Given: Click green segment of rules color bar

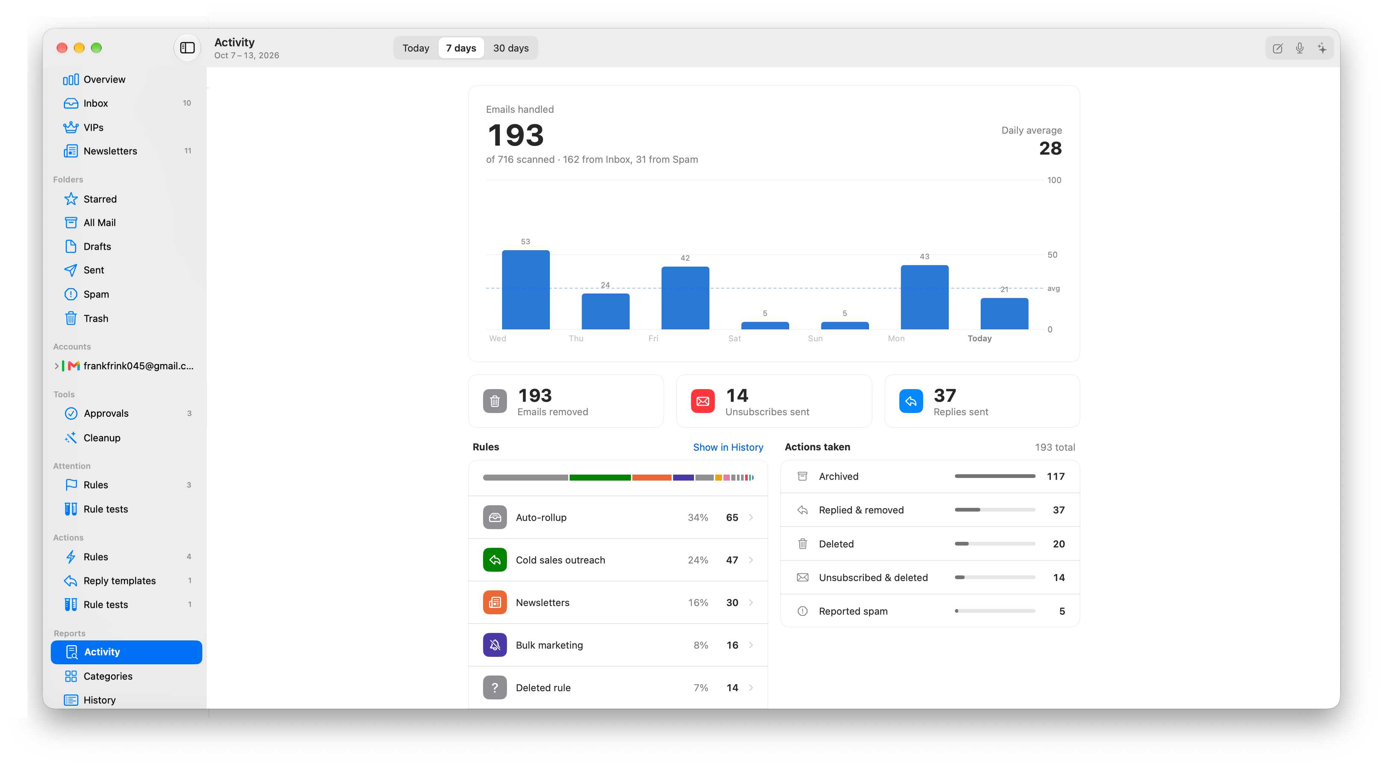Looking at the screenshot, I should click(x=600, y=478).
